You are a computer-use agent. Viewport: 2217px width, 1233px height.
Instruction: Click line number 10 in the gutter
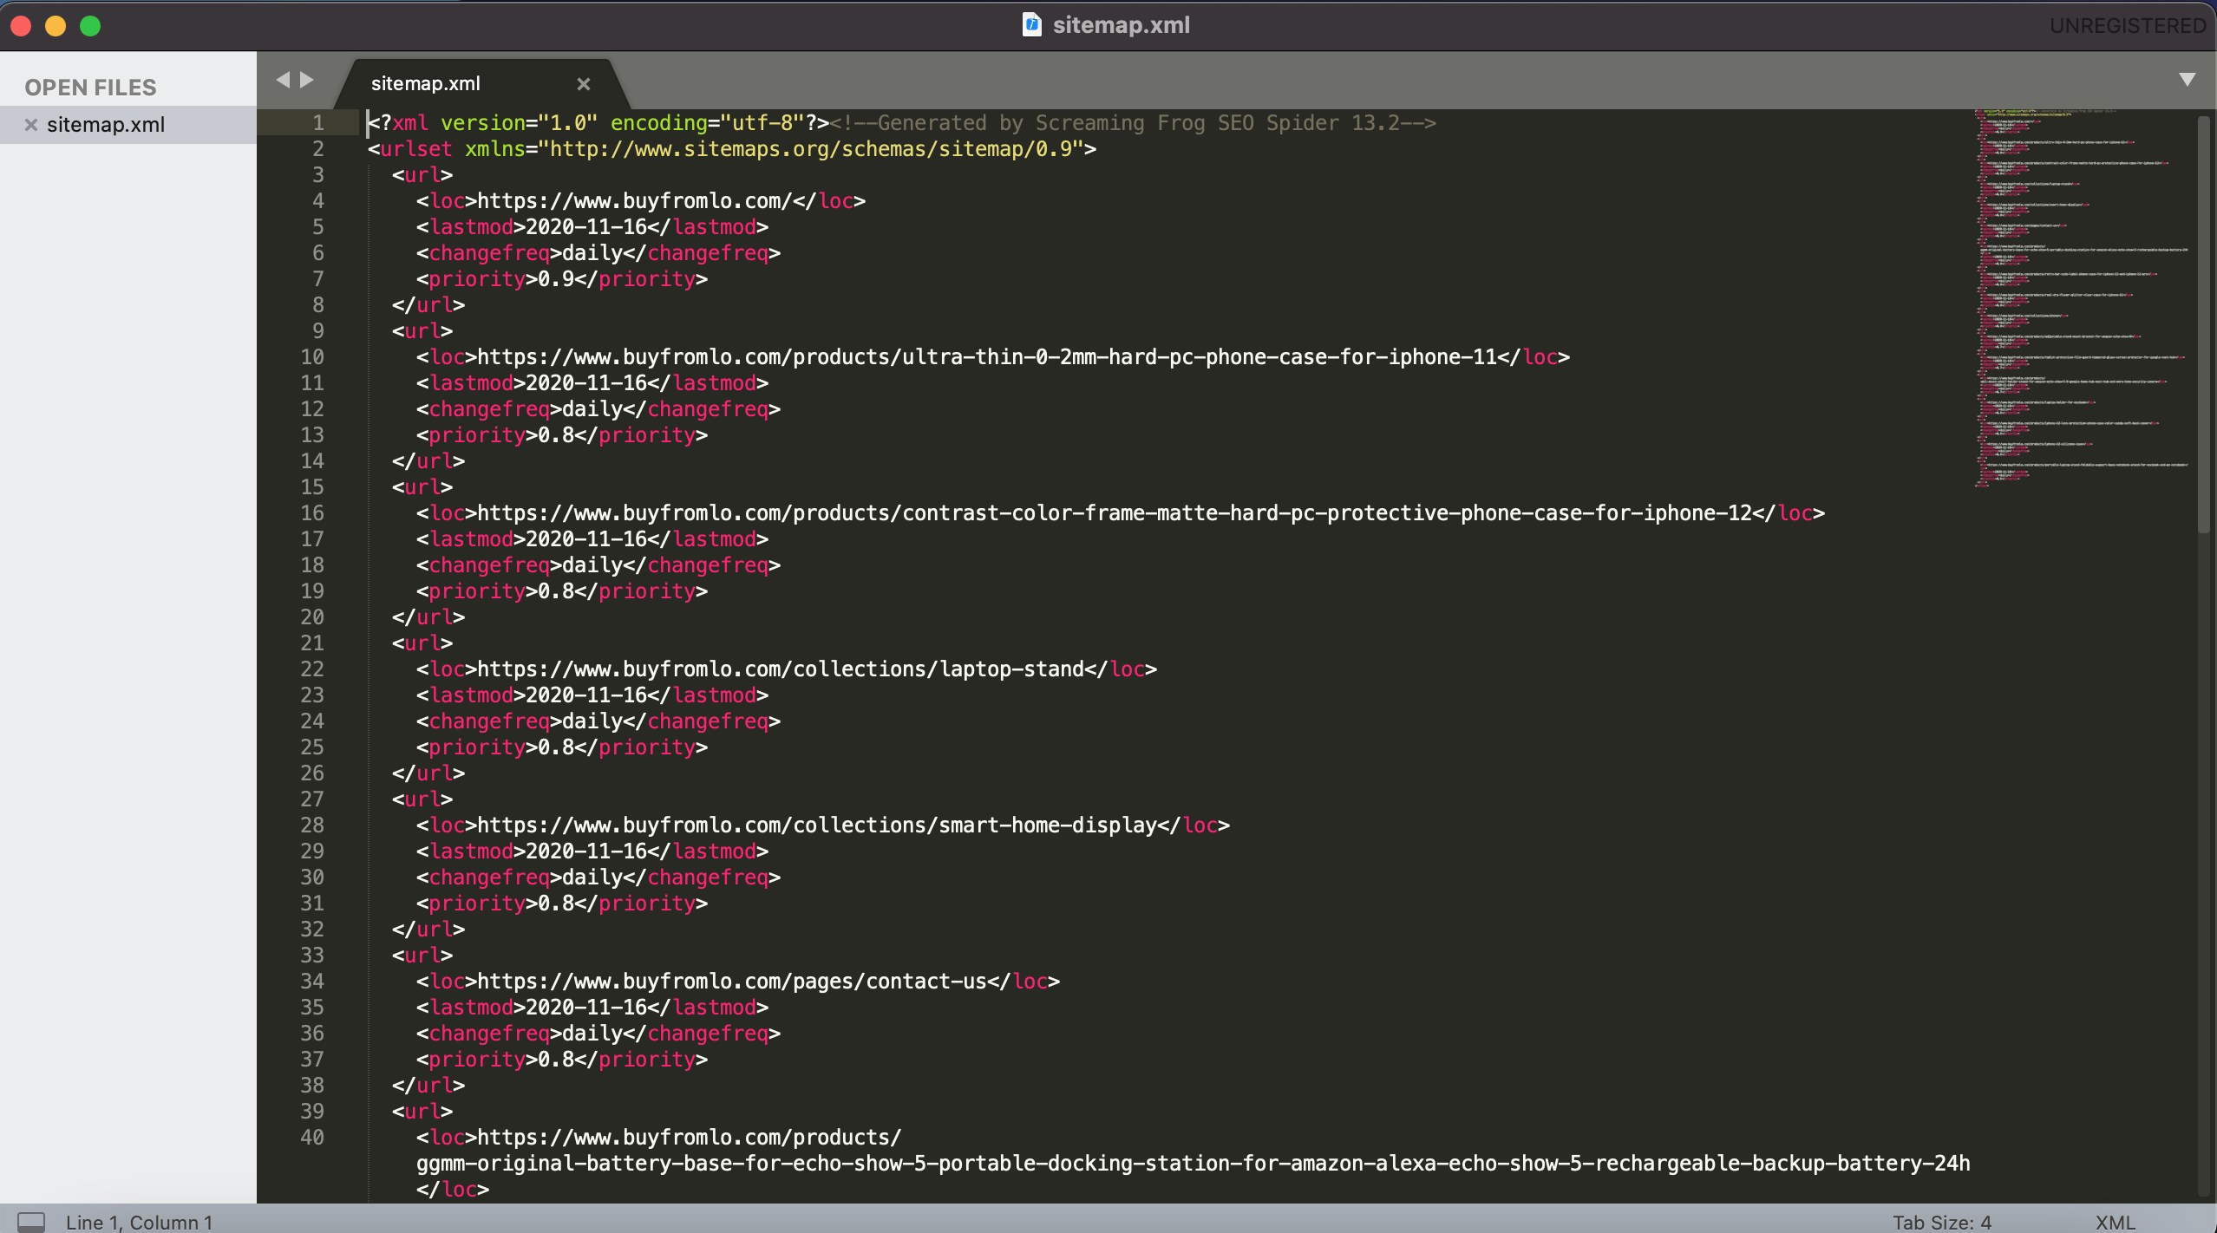pos(312,357)
